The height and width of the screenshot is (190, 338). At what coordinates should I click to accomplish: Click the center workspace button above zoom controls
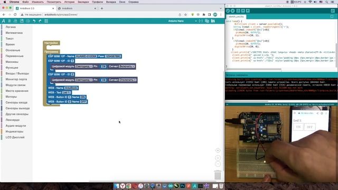click(218, 150)
